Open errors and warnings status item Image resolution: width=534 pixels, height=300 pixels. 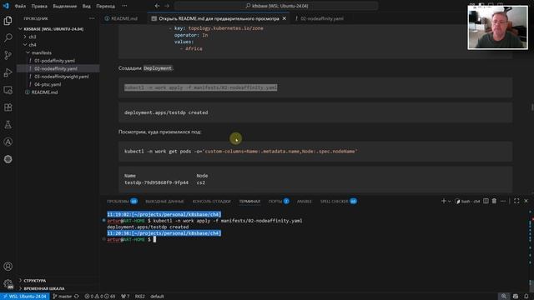pyautogui.click(x=100, y=297)
